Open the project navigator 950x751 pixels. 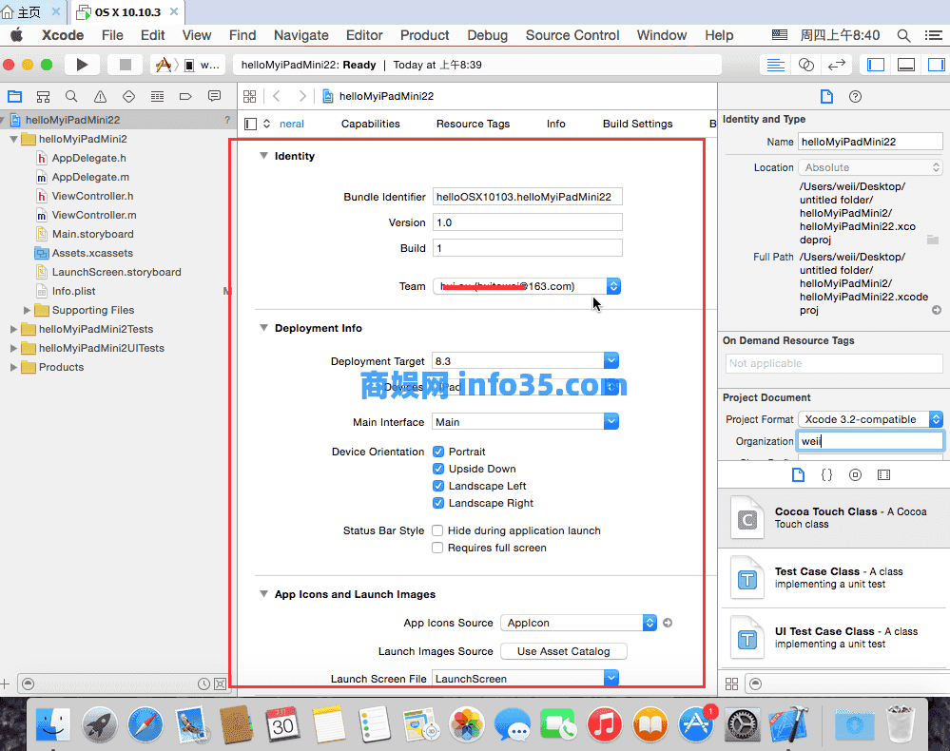(14, 96)
